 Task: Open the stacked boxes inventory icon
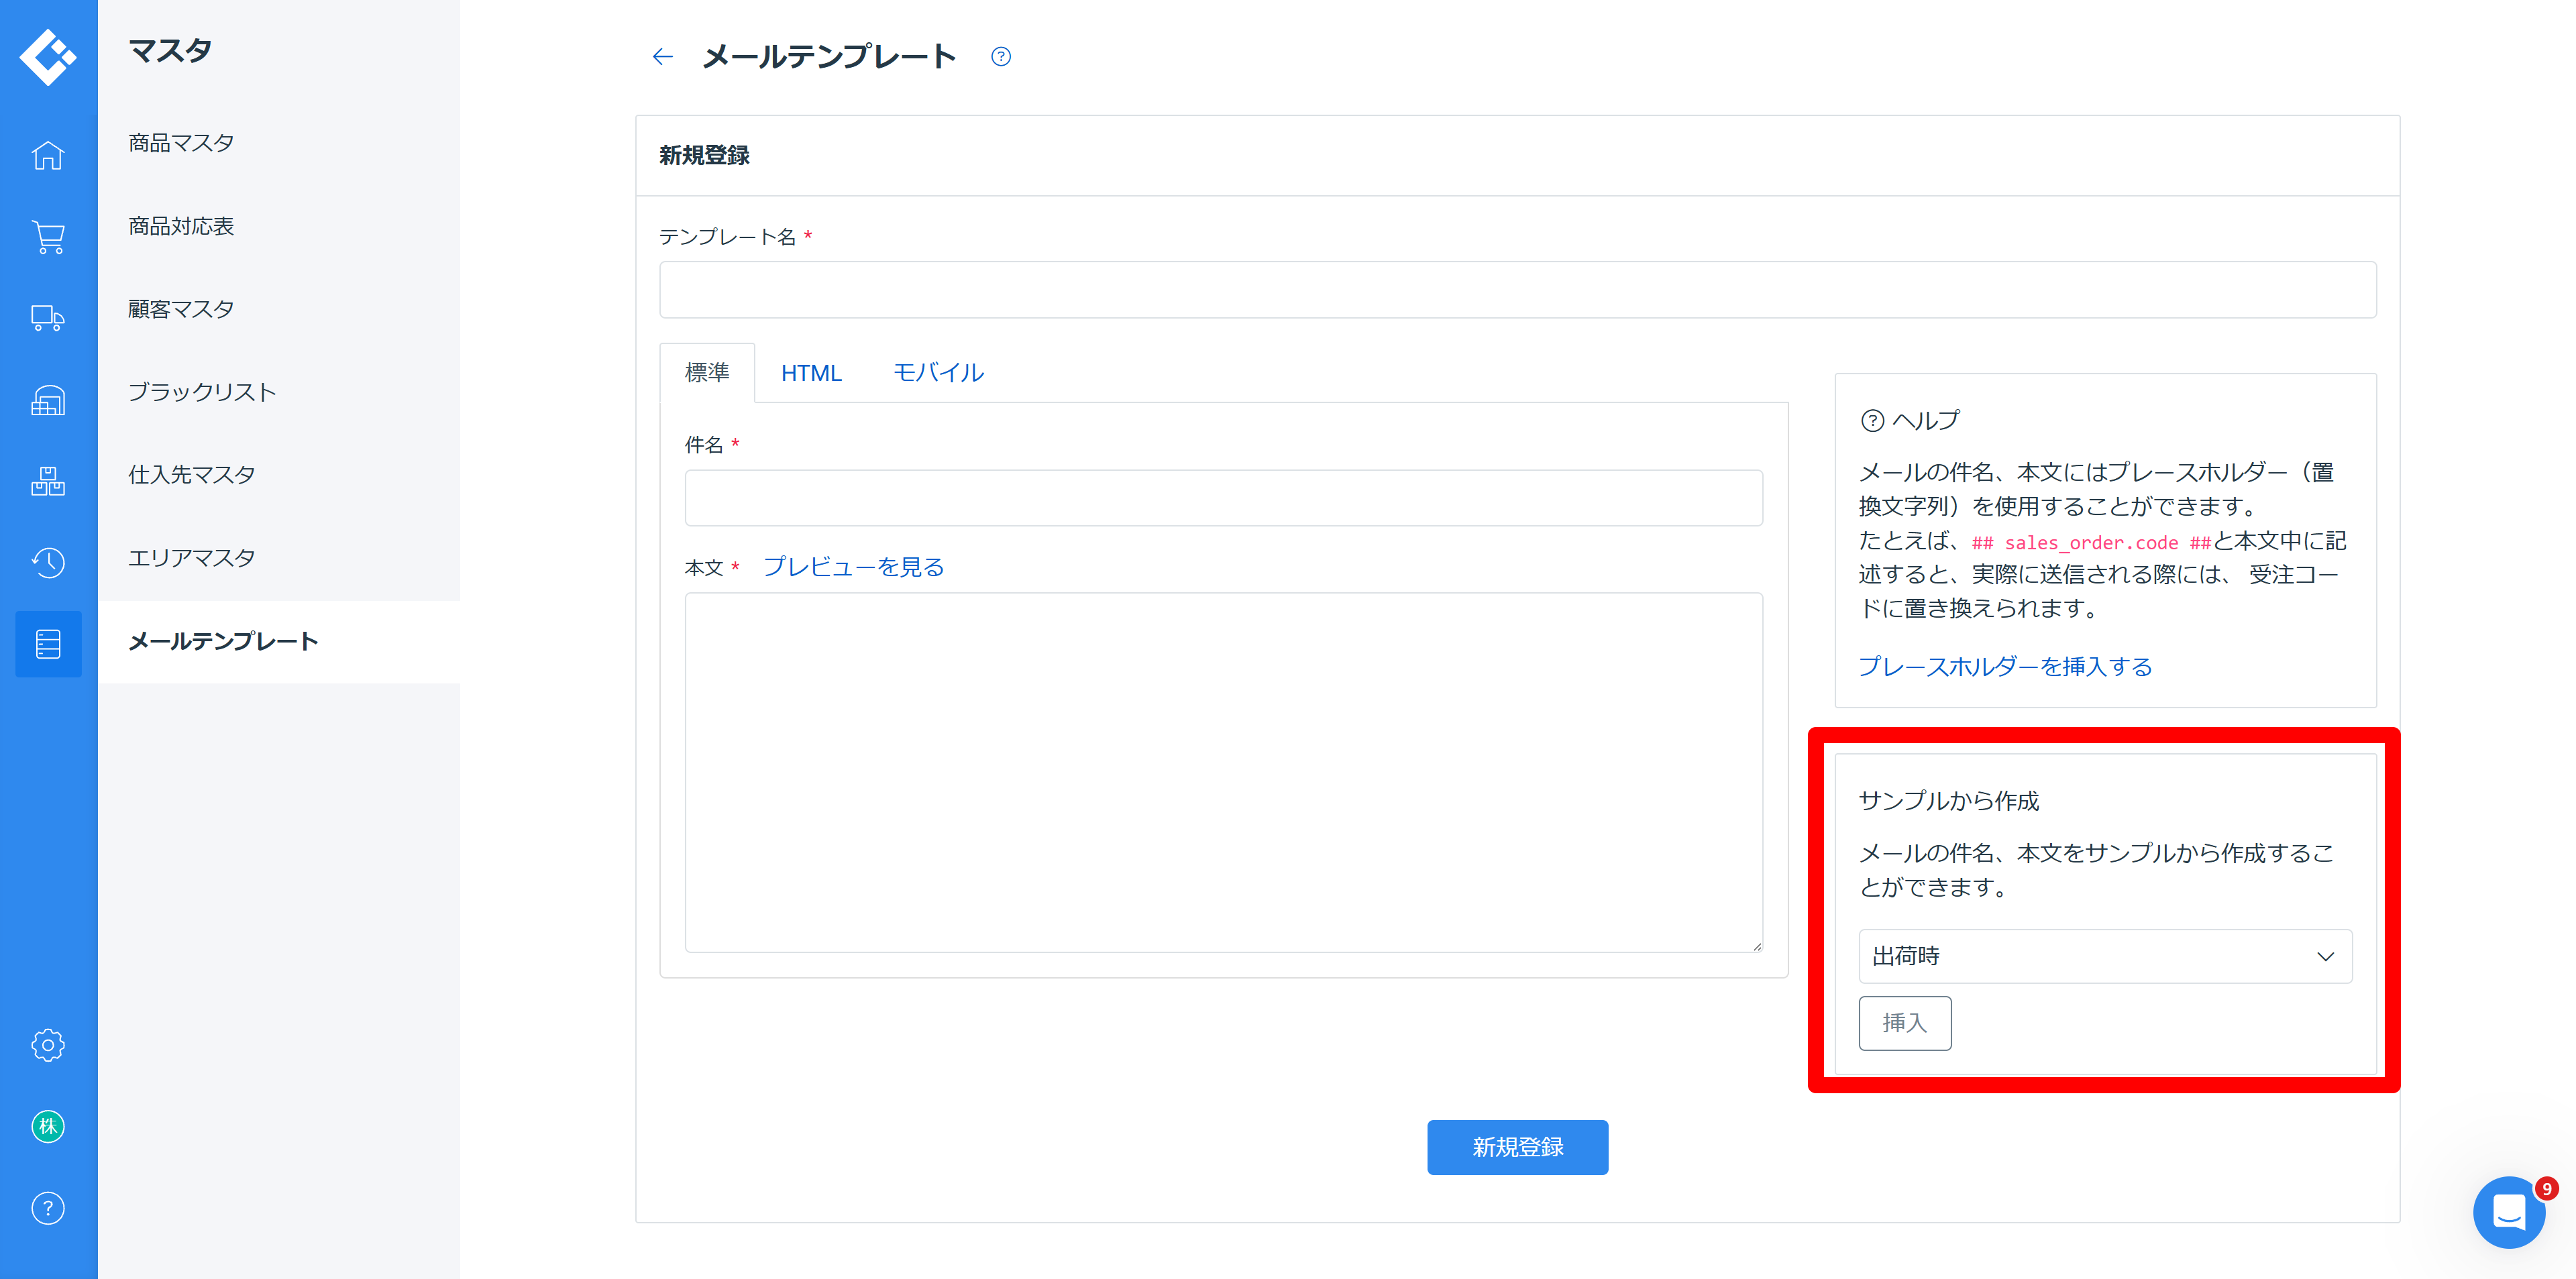(x=48, y=481)
